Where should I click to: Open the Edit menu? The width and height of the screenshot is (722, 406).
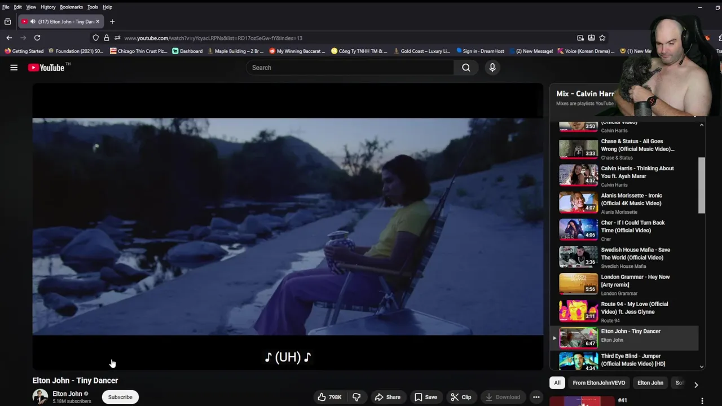click(18, 7)
